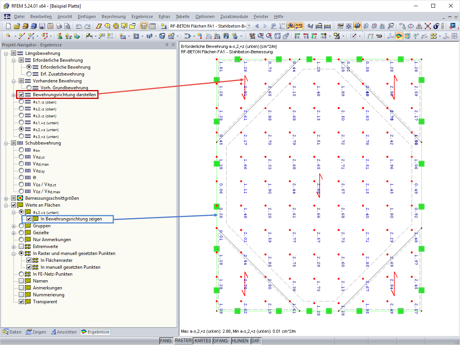
Task: Collapse the Schubbewehrung tree node
Action: tap(7, 143)
